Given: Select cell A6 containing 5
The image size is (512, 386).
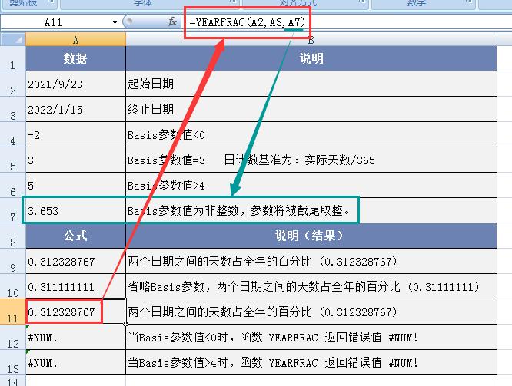Looking at the screenshot, I should 75,185.
